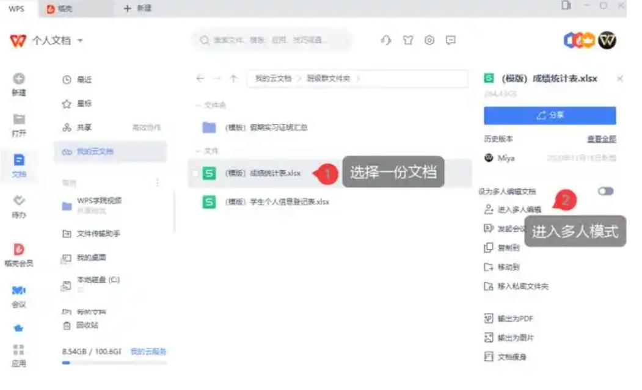Toggle 设为多人编辑文档 switch
642x390 pixels.
[605, 191]
